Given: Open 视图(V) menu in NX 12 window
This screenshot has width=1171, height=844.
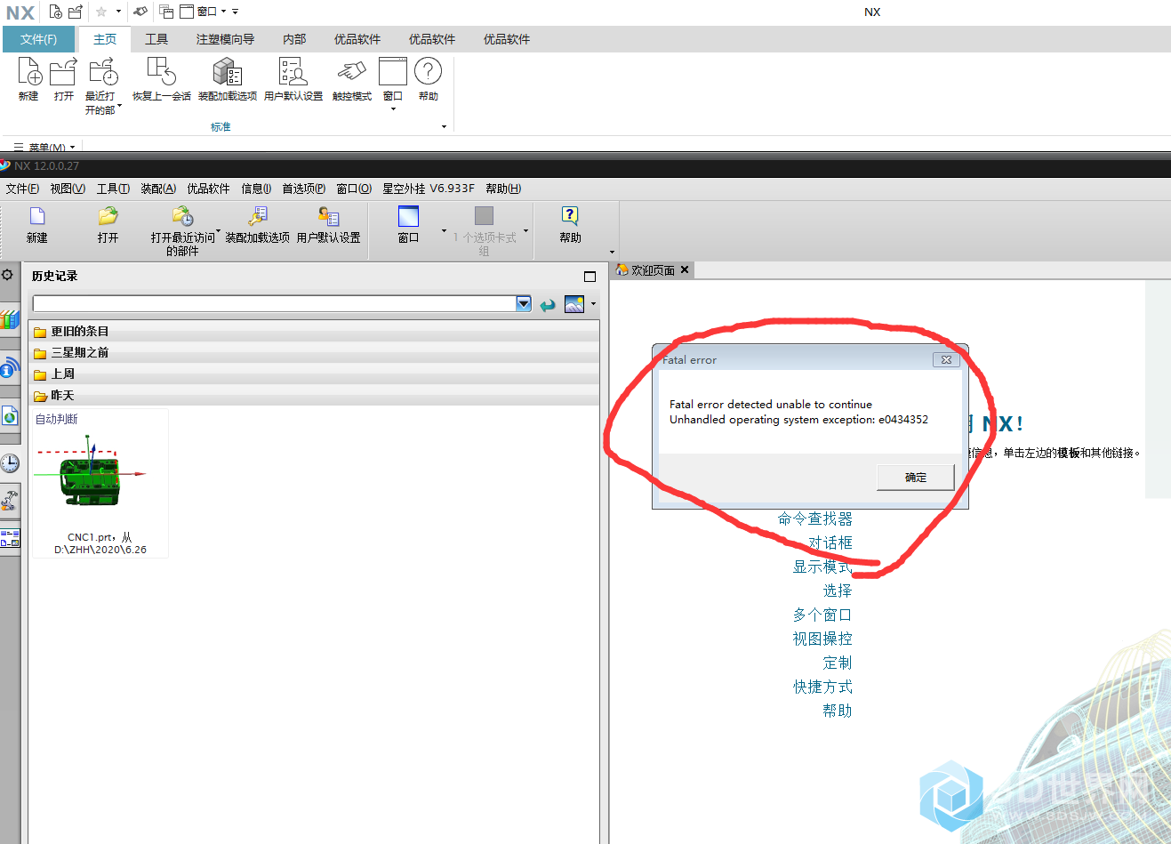Looking at the screenshot, I should 68,189.
